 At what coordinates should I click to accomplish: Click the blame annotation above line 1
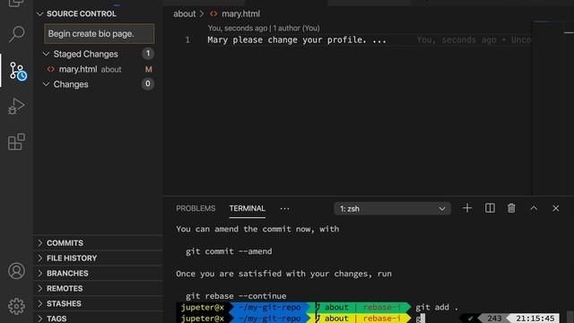click(x=264, y=28)
